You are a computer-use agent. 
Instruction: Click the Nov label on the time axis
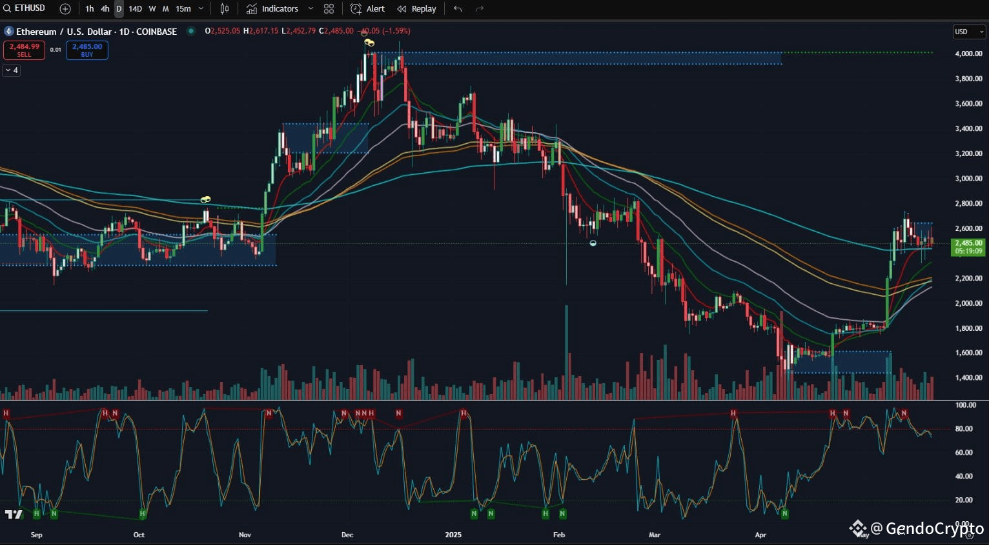coord(245,535)
